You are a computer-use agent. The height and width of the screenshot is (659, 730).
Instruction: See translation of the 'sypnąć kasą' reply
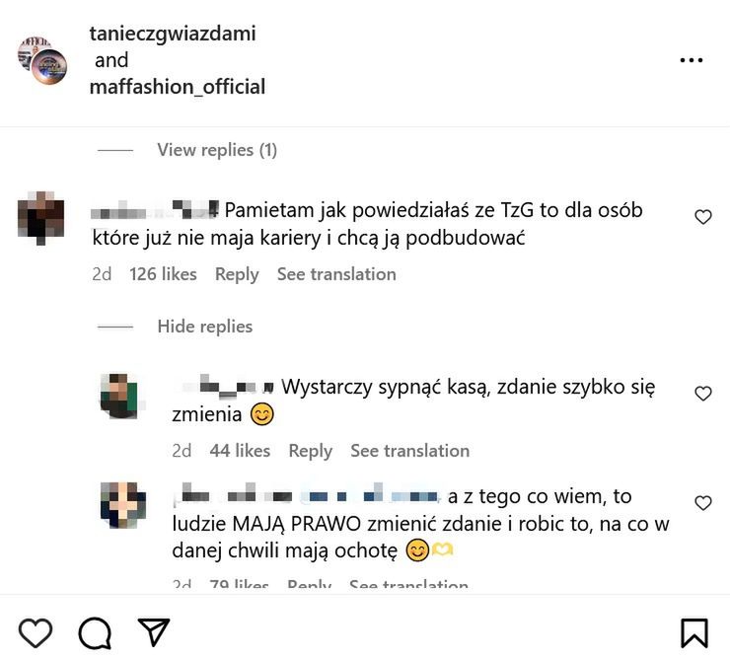409,451
